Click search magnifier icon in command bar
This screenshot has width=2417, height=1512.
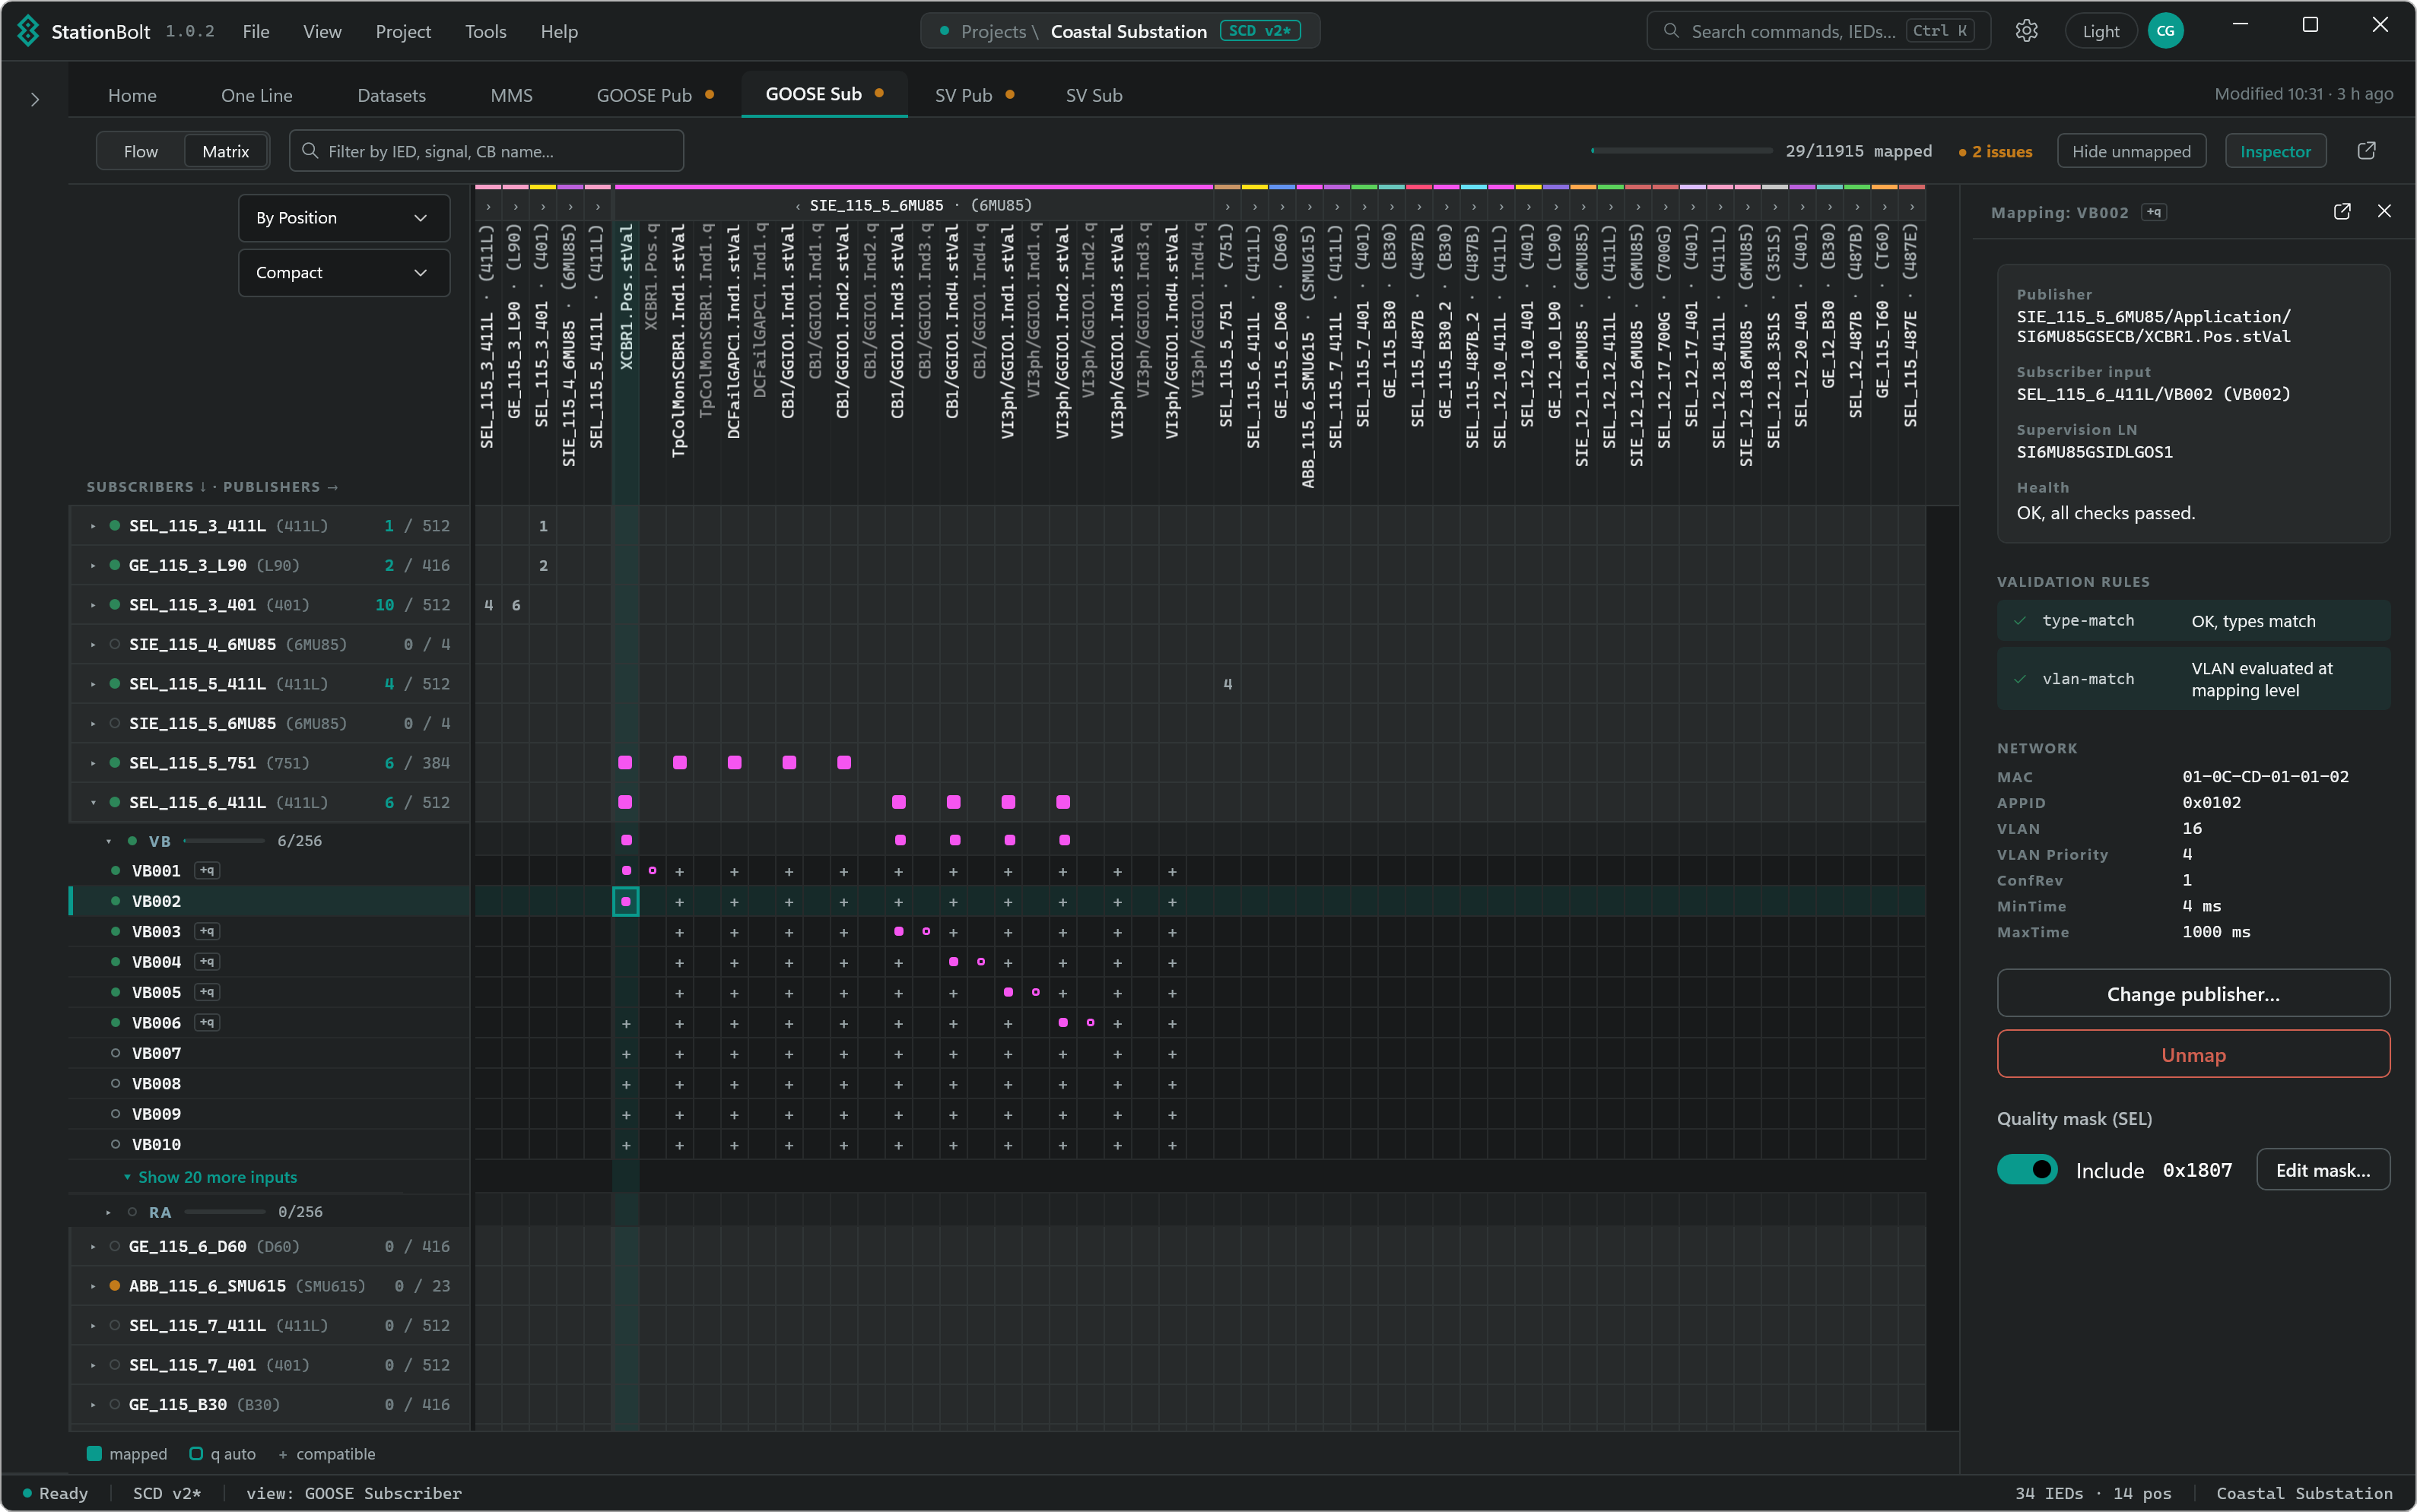click(x=1671, y=31)
